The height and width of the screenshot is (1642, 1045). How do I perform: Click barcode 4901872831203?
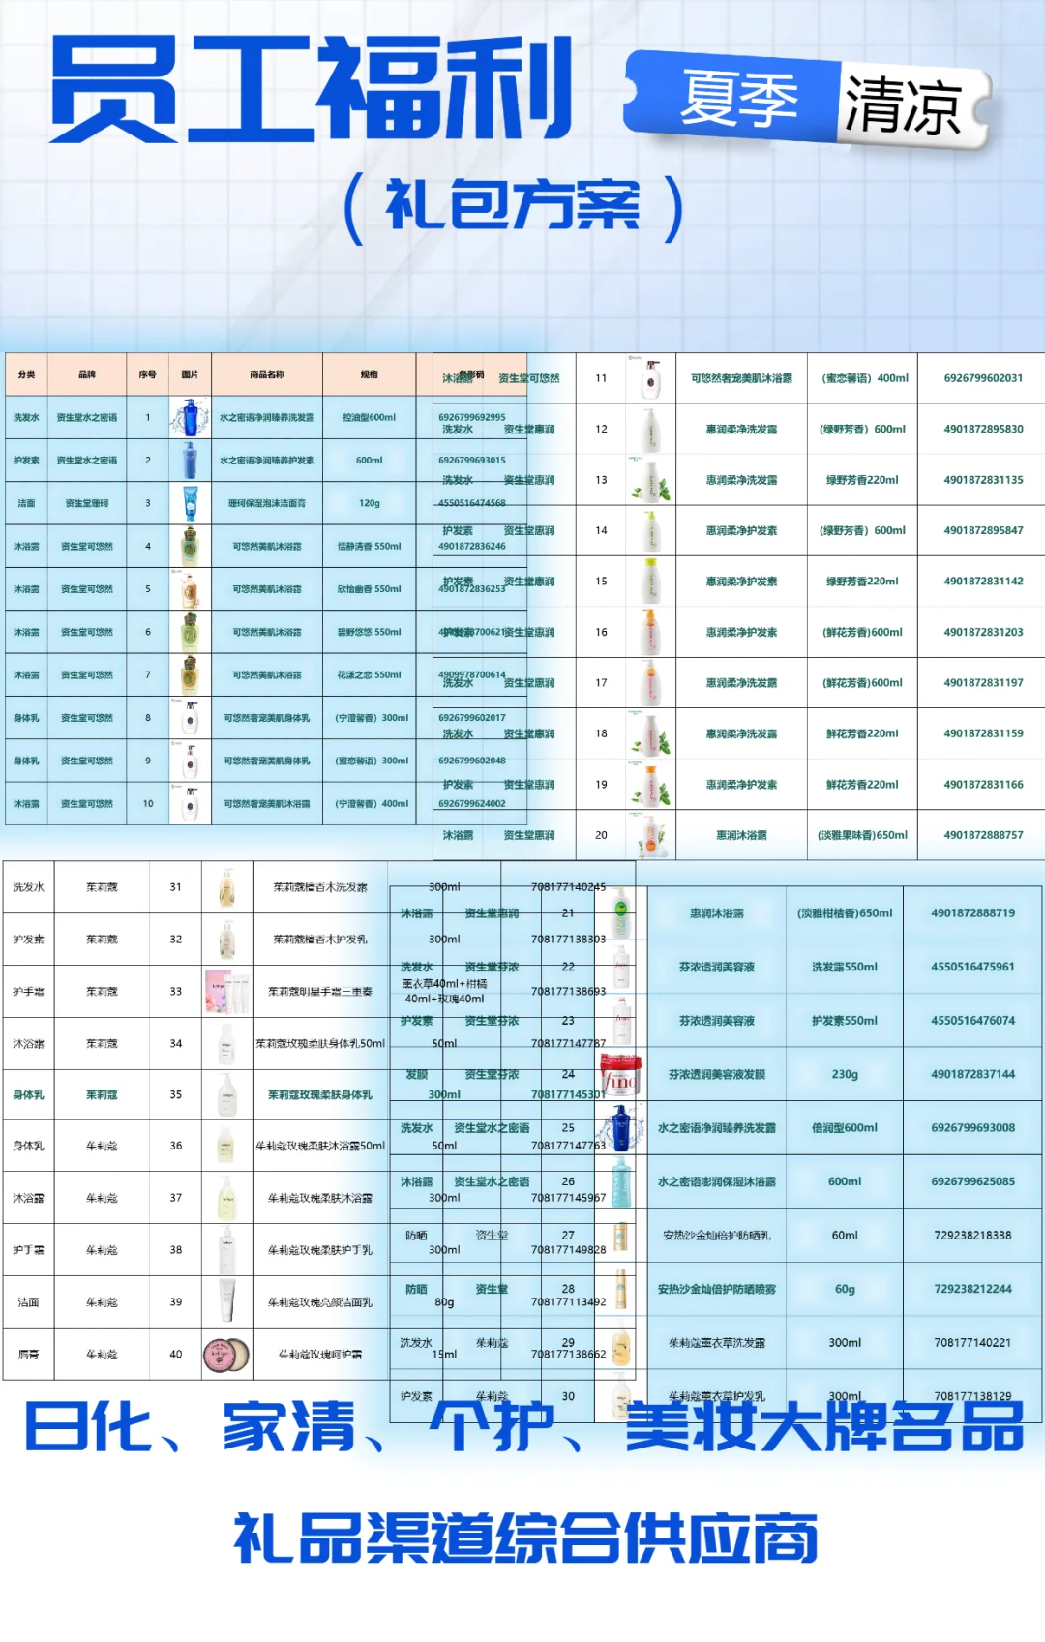click(983, 632)
